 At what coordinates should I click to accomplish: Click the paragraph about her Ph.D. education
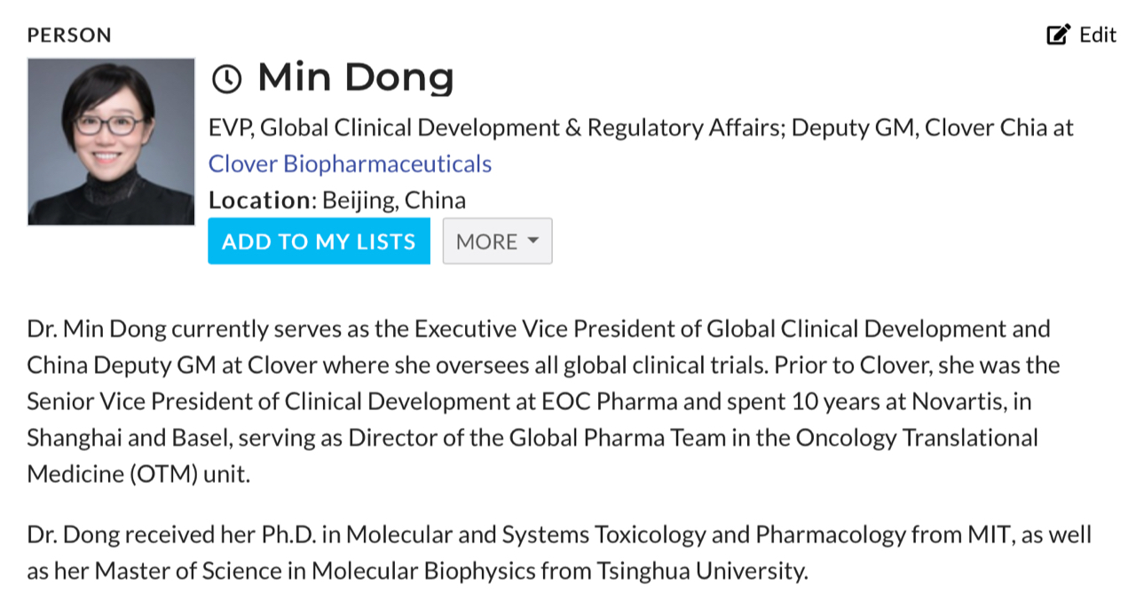(x=559, y=552)
